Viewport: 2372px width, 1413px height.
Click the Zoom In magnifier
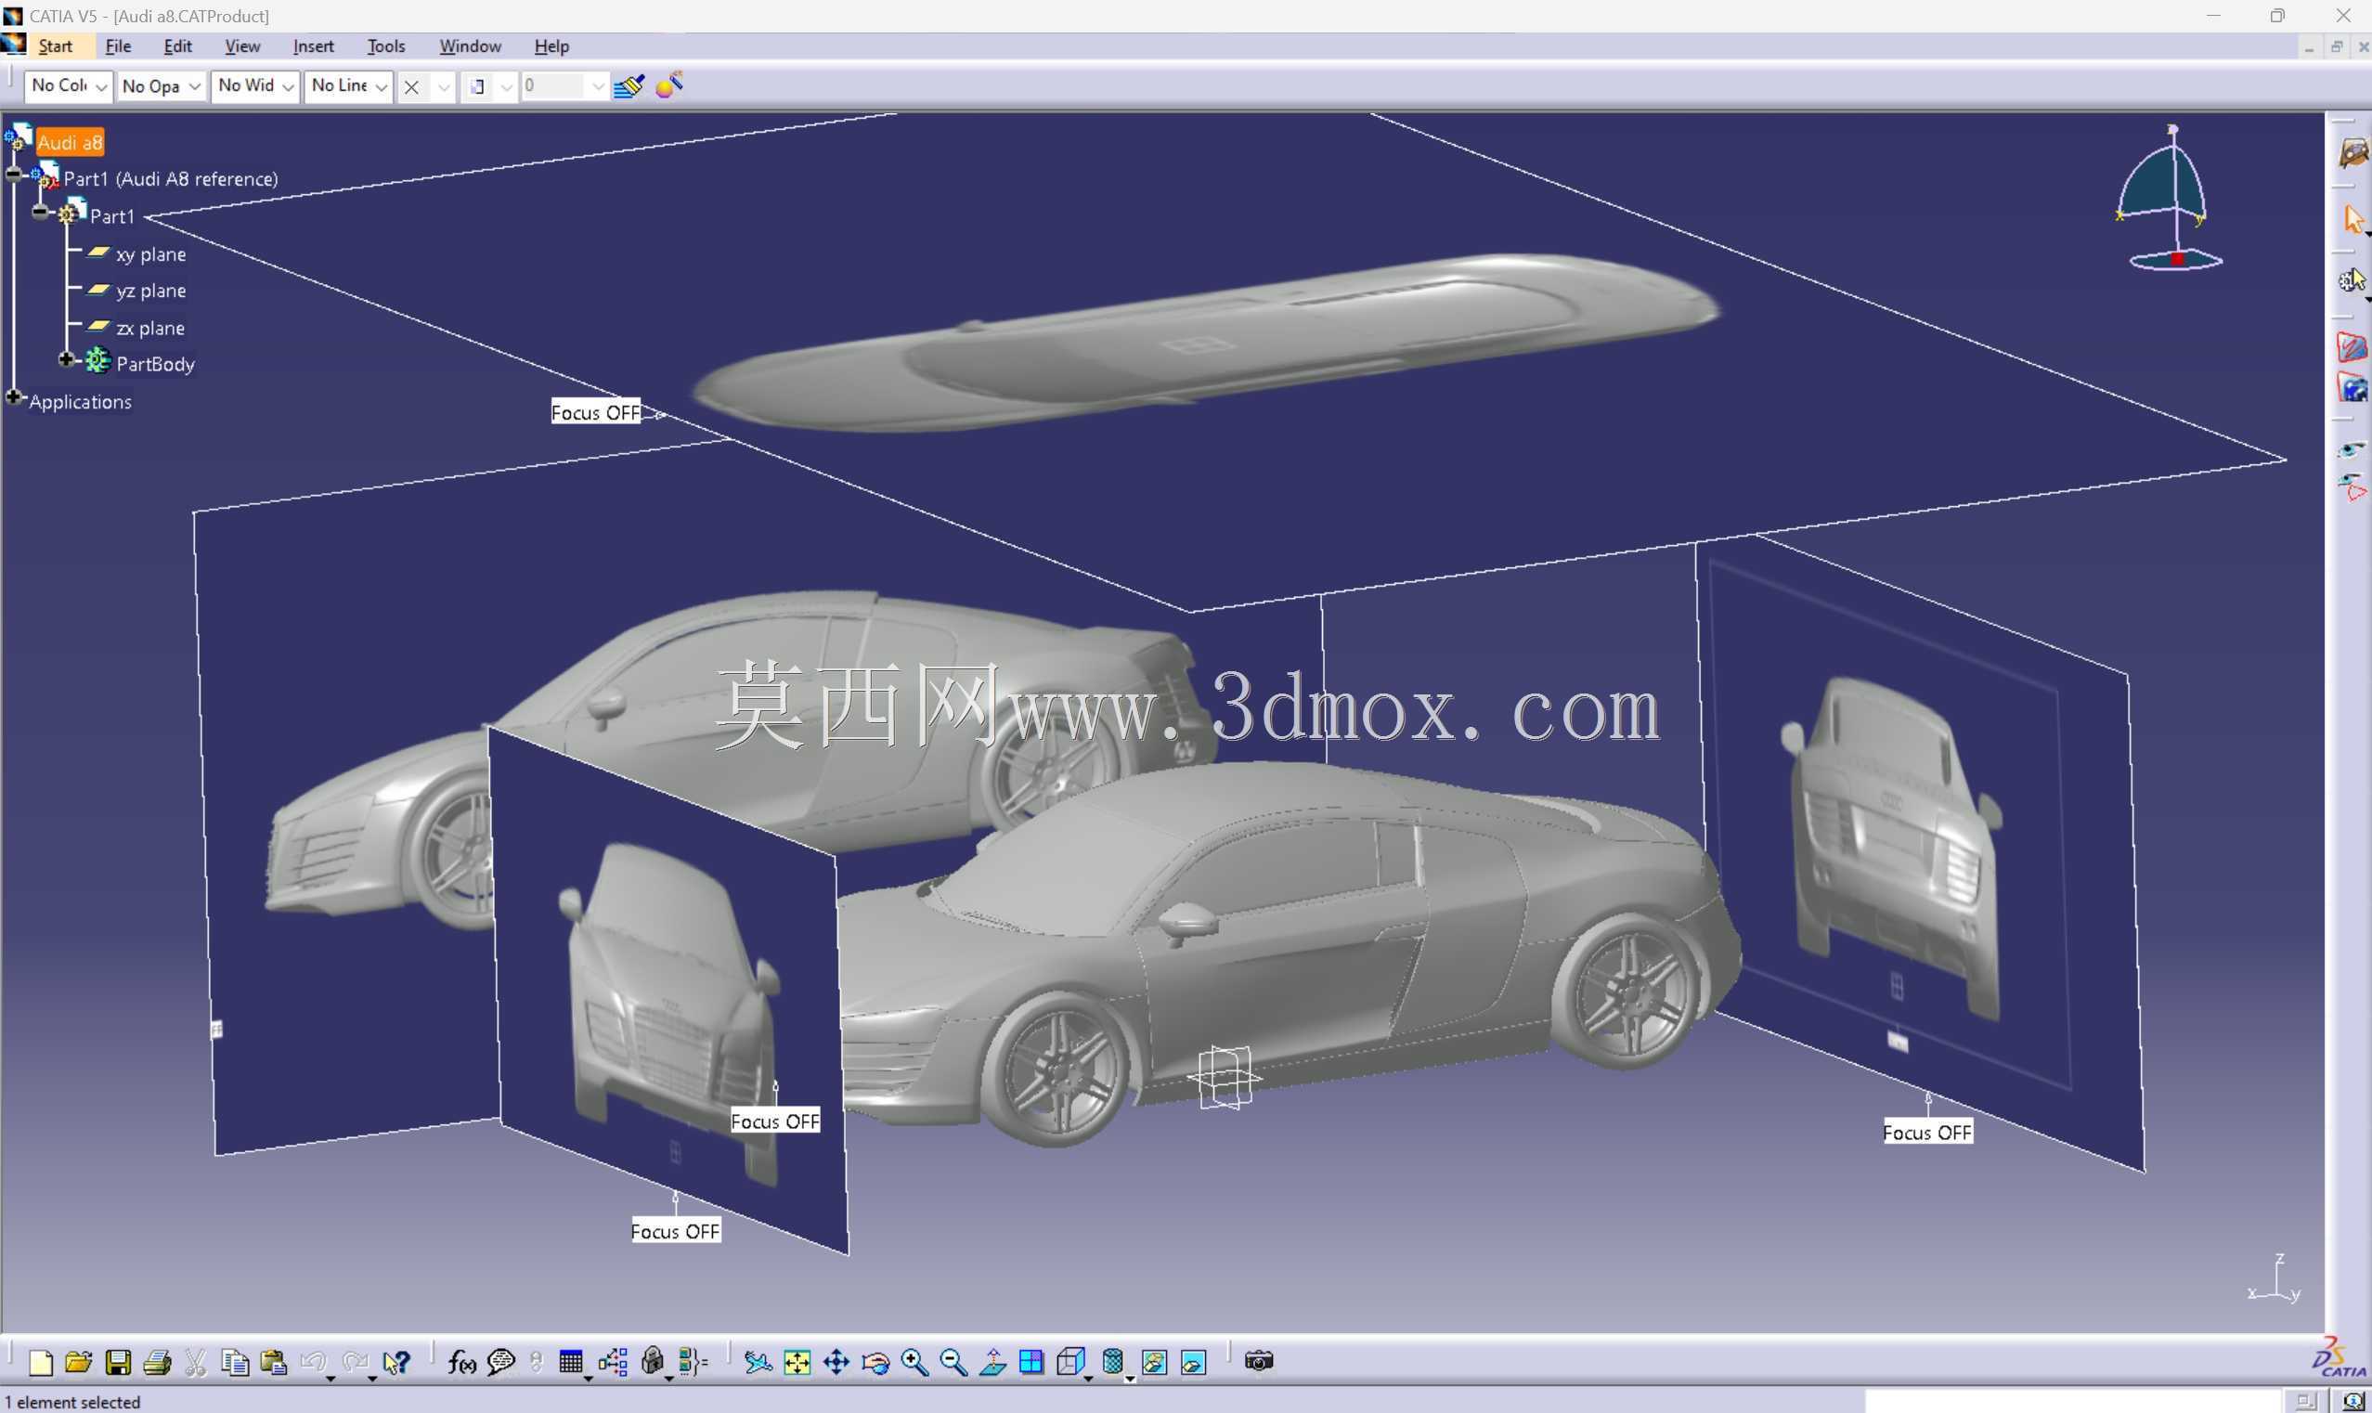[914, 1363]
